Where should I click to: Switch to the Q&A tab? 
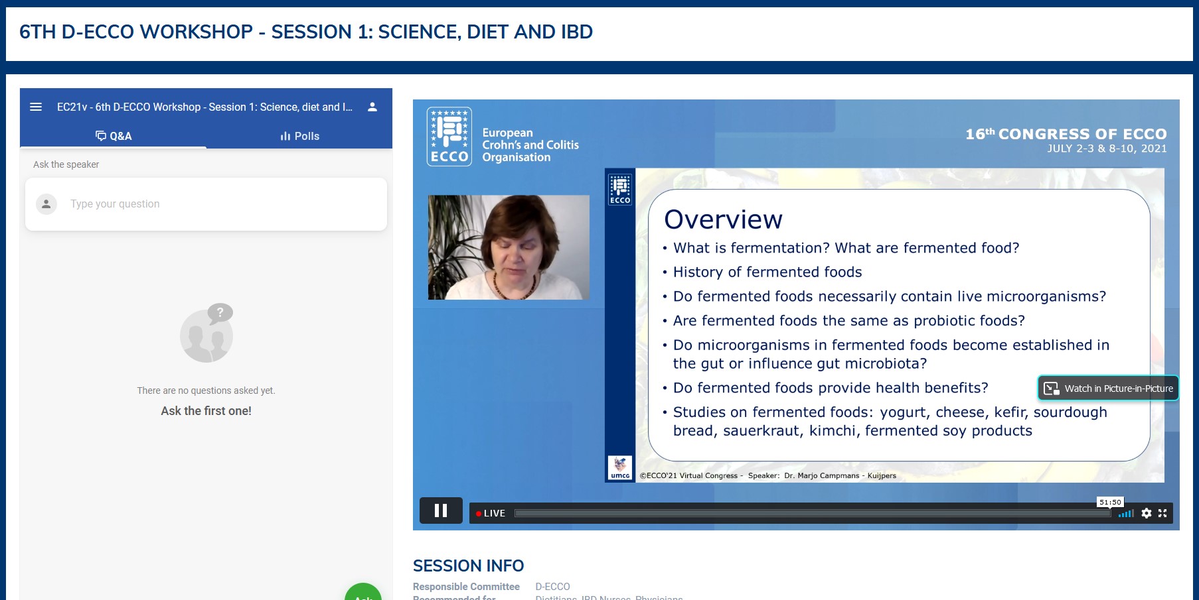point(114,136)
